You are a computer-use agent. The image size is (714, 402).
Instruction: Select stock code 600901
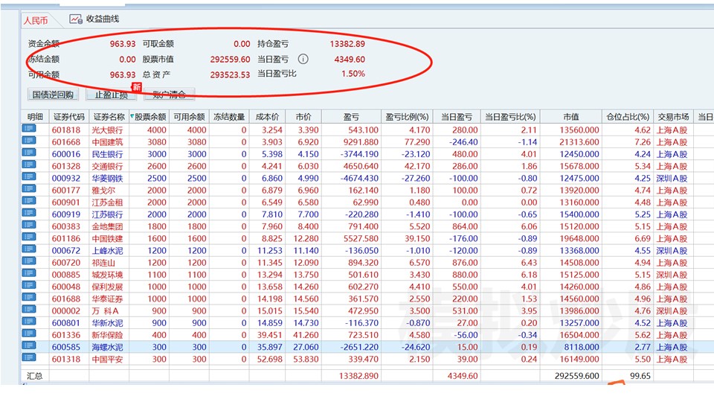tap(65, 202)
